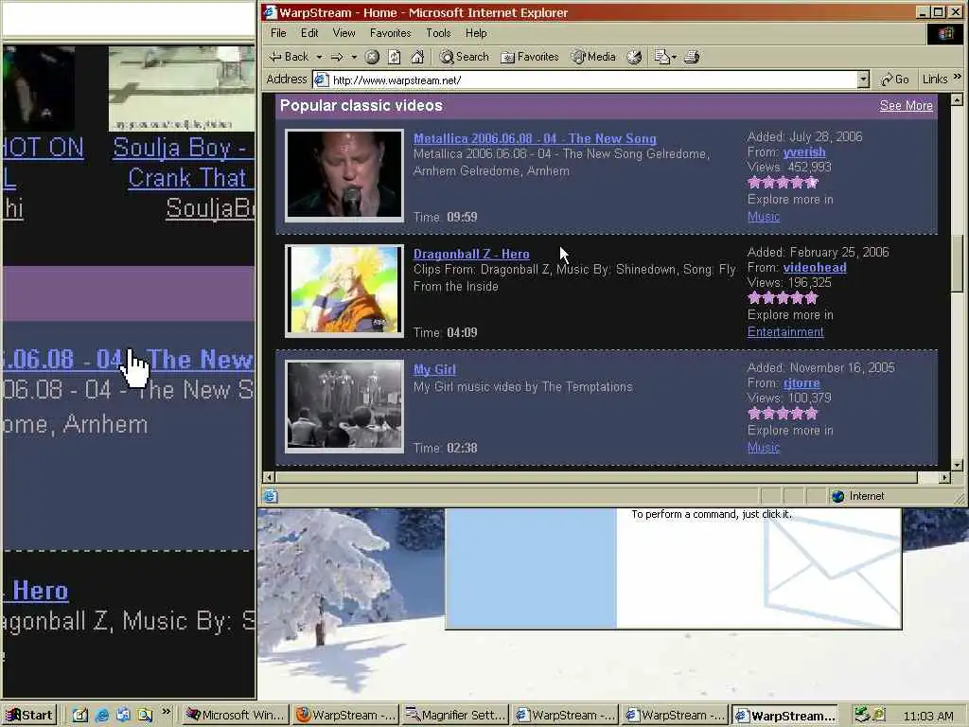The image size is (969, 727).
Task: Click the Dragonball Z video thumbnail
Action: click(x=344, y=291)
